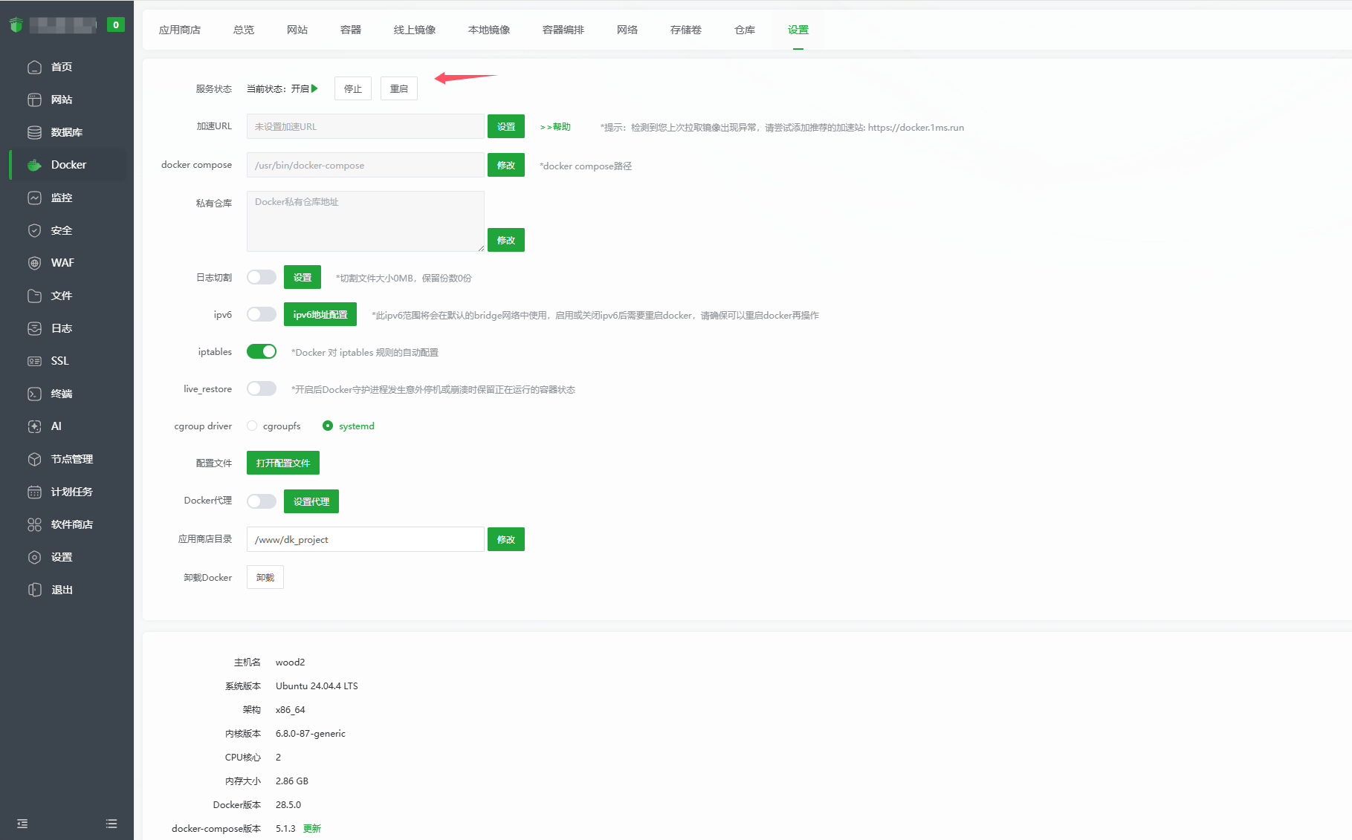Open the 节点管理 node management icon
This screenshot has height=840, width=1352.
(x=34, y=459)
